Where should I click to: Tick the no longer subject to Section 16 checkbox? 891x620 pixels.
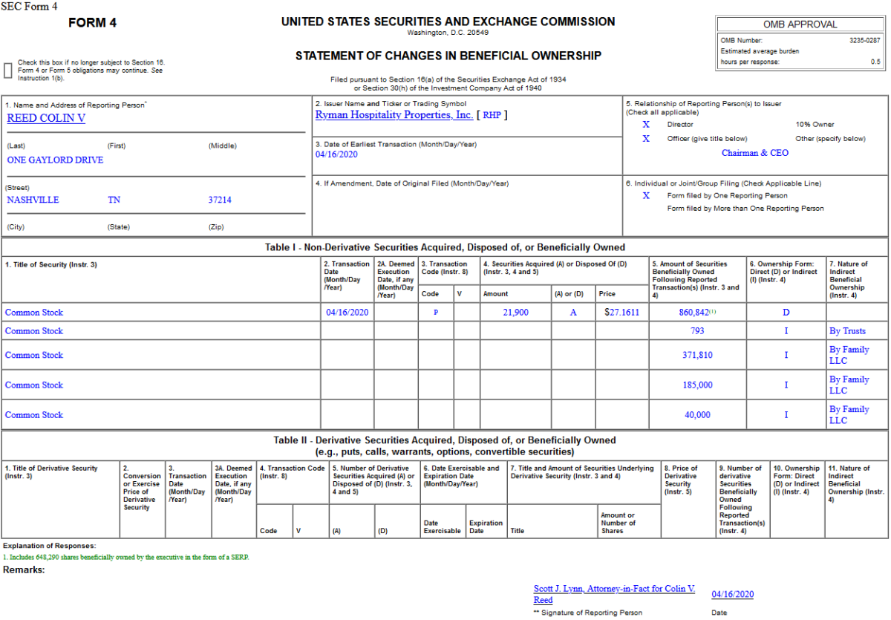click(x=8, y=71)
